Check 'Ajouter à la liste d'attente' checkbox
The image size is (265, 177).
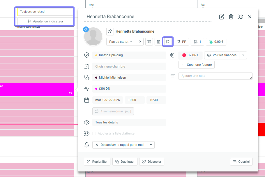94,134
